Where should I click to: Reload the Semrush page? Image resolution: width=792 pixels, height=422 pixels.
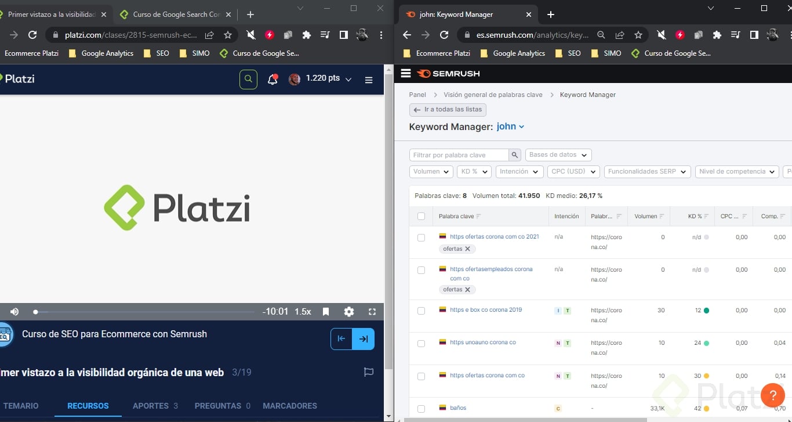coord(444,35)
